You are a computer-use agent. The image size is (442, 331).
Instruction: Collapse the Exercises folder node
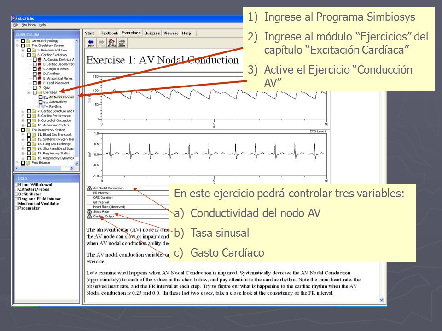coord(29,92)
